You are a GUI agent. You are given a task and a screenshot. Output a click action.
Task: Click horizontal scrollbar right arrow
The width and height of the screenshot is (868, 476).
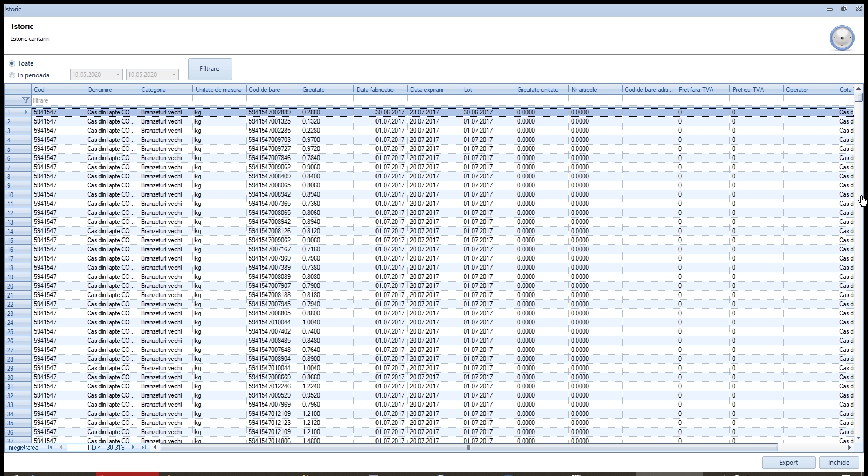point(849,448)
